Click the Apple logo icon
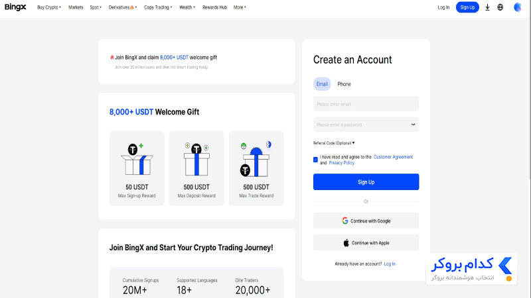The height and width of the screenshot is (298, 531). click(346, 242)
